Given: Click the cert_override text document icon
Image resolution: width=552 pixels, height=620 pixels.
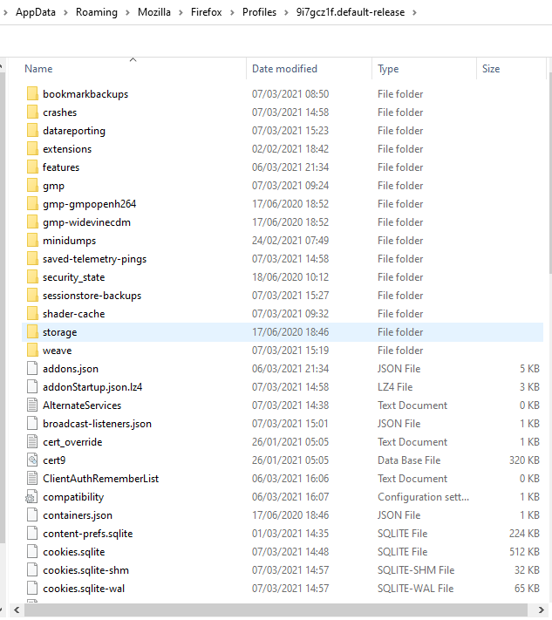Looking at the screenshot, I should coord(32,441).
